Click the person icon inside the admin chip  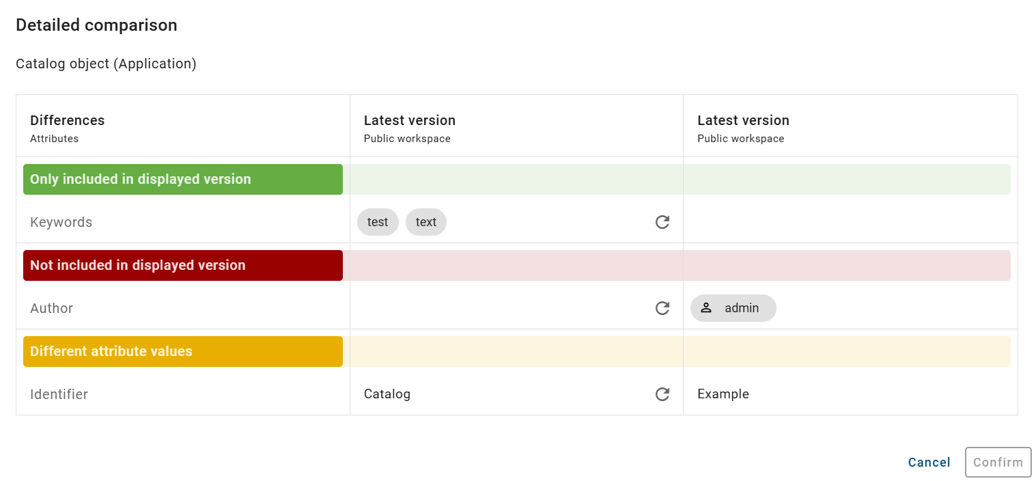[x=707, y=308]
